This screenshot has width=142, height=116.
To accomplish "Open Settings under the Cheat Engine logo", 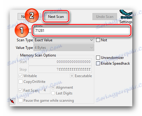I will [x=126, y=22].
